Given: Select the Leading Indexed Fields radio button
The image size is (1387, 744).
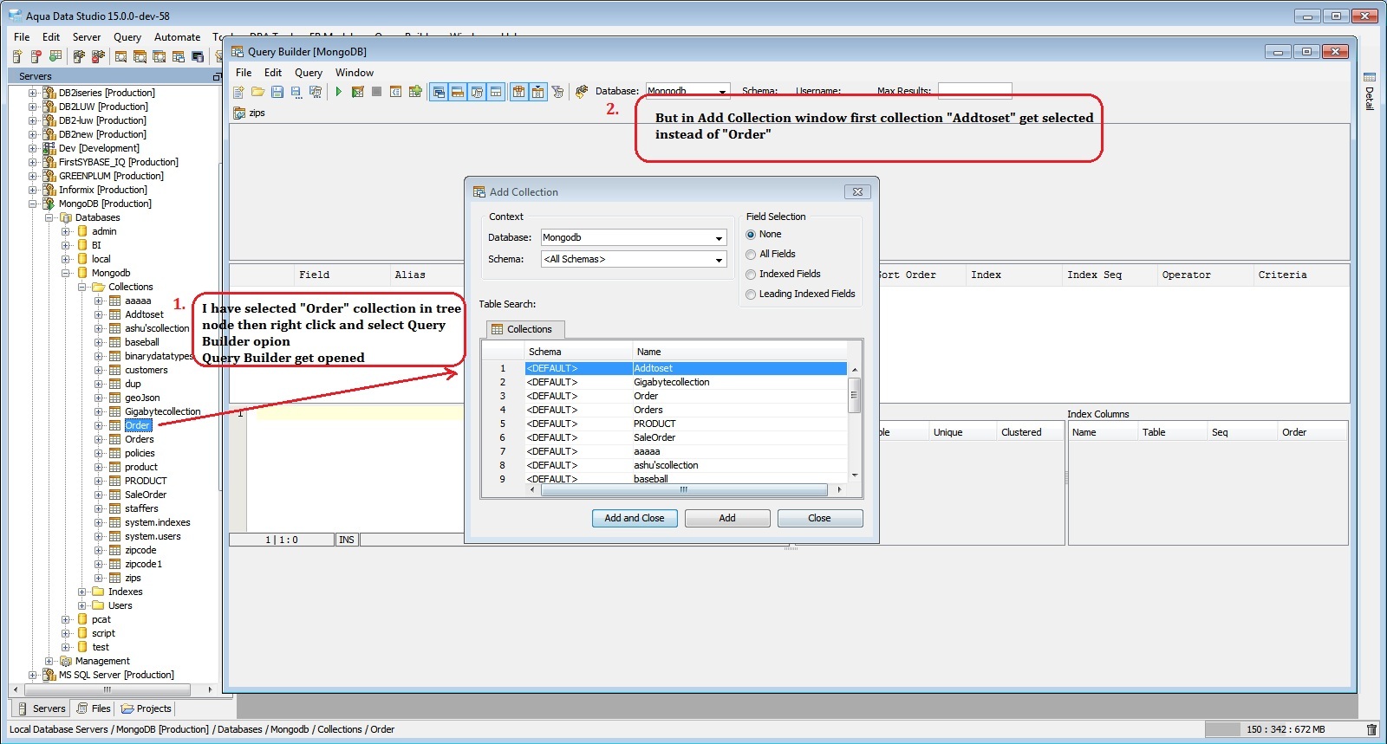Looking at the screenshot, I should pyautogui.click(x=751, y=294).
